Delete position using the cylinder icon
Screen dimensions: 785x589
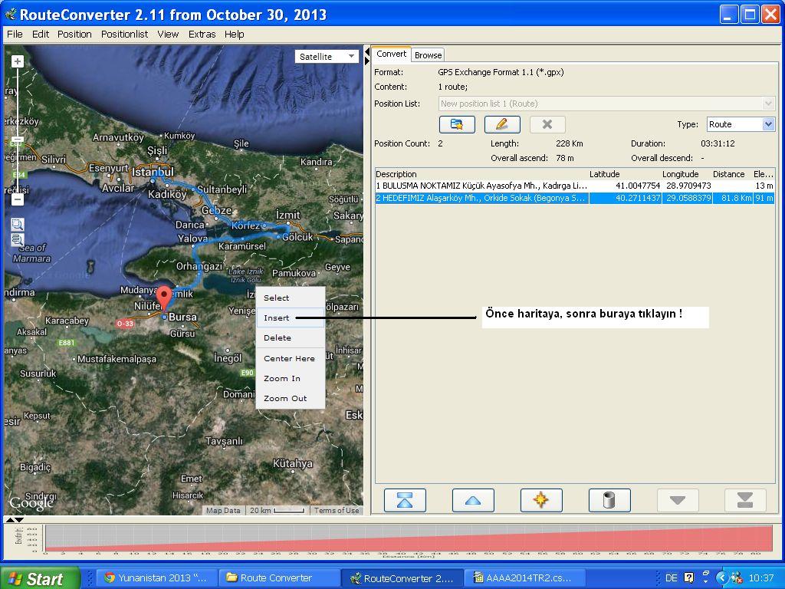pyautogui.click(x=608, y=499)
